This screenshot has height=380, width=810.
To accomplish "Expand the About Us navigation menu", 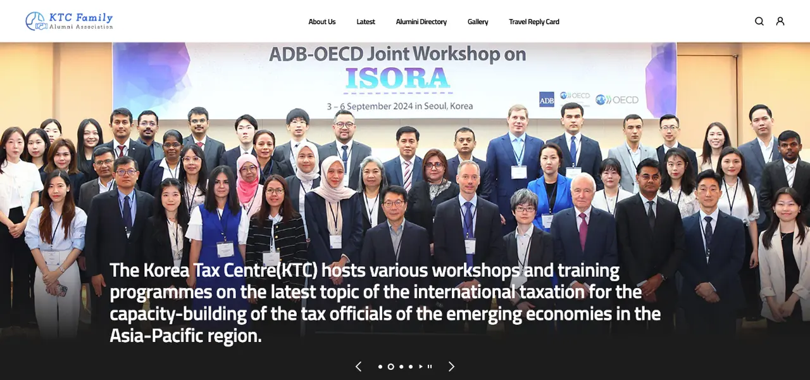I will 321,22.
